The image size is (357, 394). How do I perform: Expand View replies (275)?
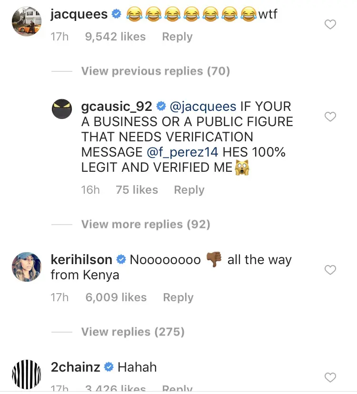(x=133, y=332)
